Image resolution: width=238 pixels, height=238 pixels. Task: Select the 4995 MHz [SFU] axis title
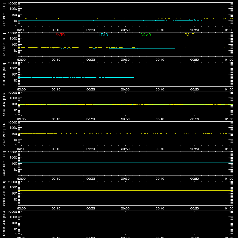click(4, 163)
